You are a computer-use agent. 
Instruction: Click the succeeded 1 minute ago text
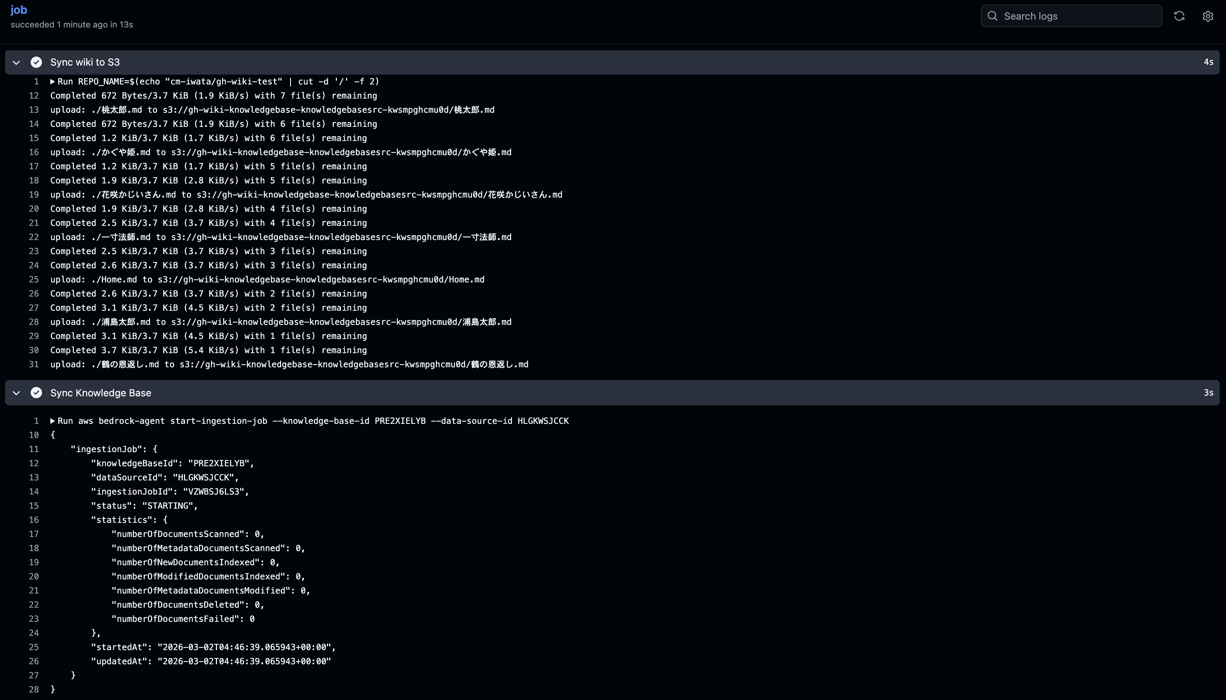(x=71, y=24)
